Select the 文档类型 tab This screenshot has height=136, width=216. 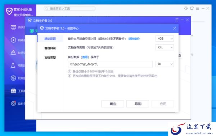pyautogui.click(x=50, y=58)
